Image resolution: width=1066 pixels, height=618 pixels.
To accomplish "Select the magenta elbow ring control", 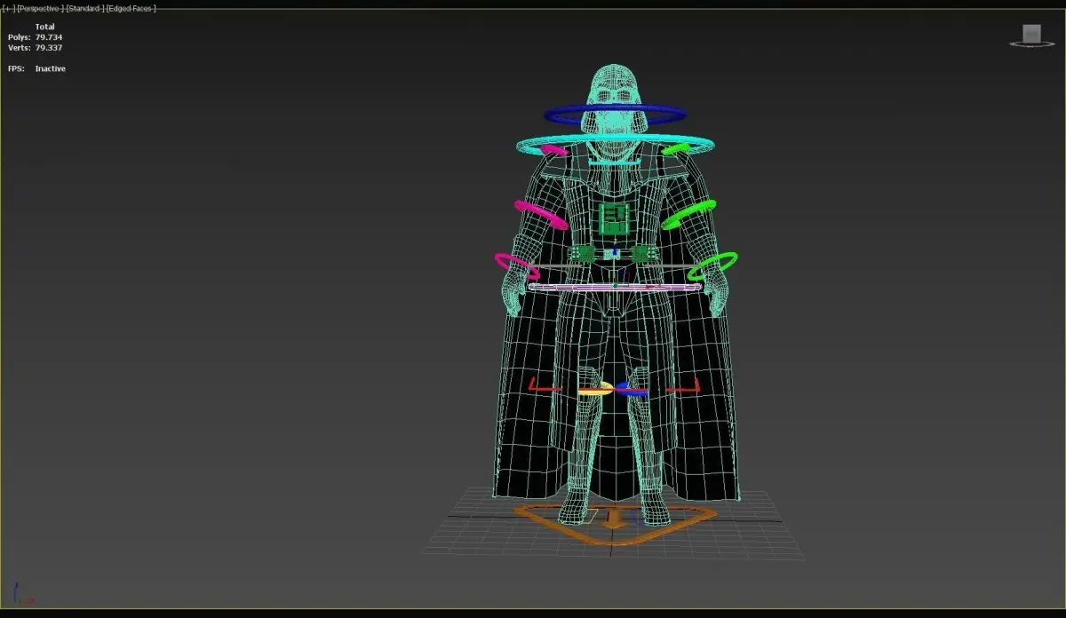I will (x=541, y=215).
